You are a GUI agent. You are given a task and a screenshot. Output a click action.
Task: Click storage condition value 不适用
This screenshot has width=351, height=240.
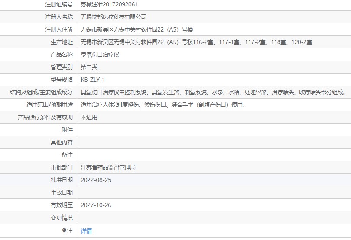89,117
